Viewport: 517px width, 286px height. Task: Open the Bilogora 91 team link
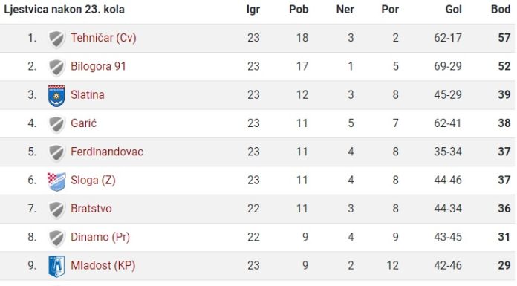point(98,66)
